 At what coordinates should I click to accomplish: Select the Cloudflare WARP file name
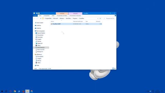tap(56, 24)
